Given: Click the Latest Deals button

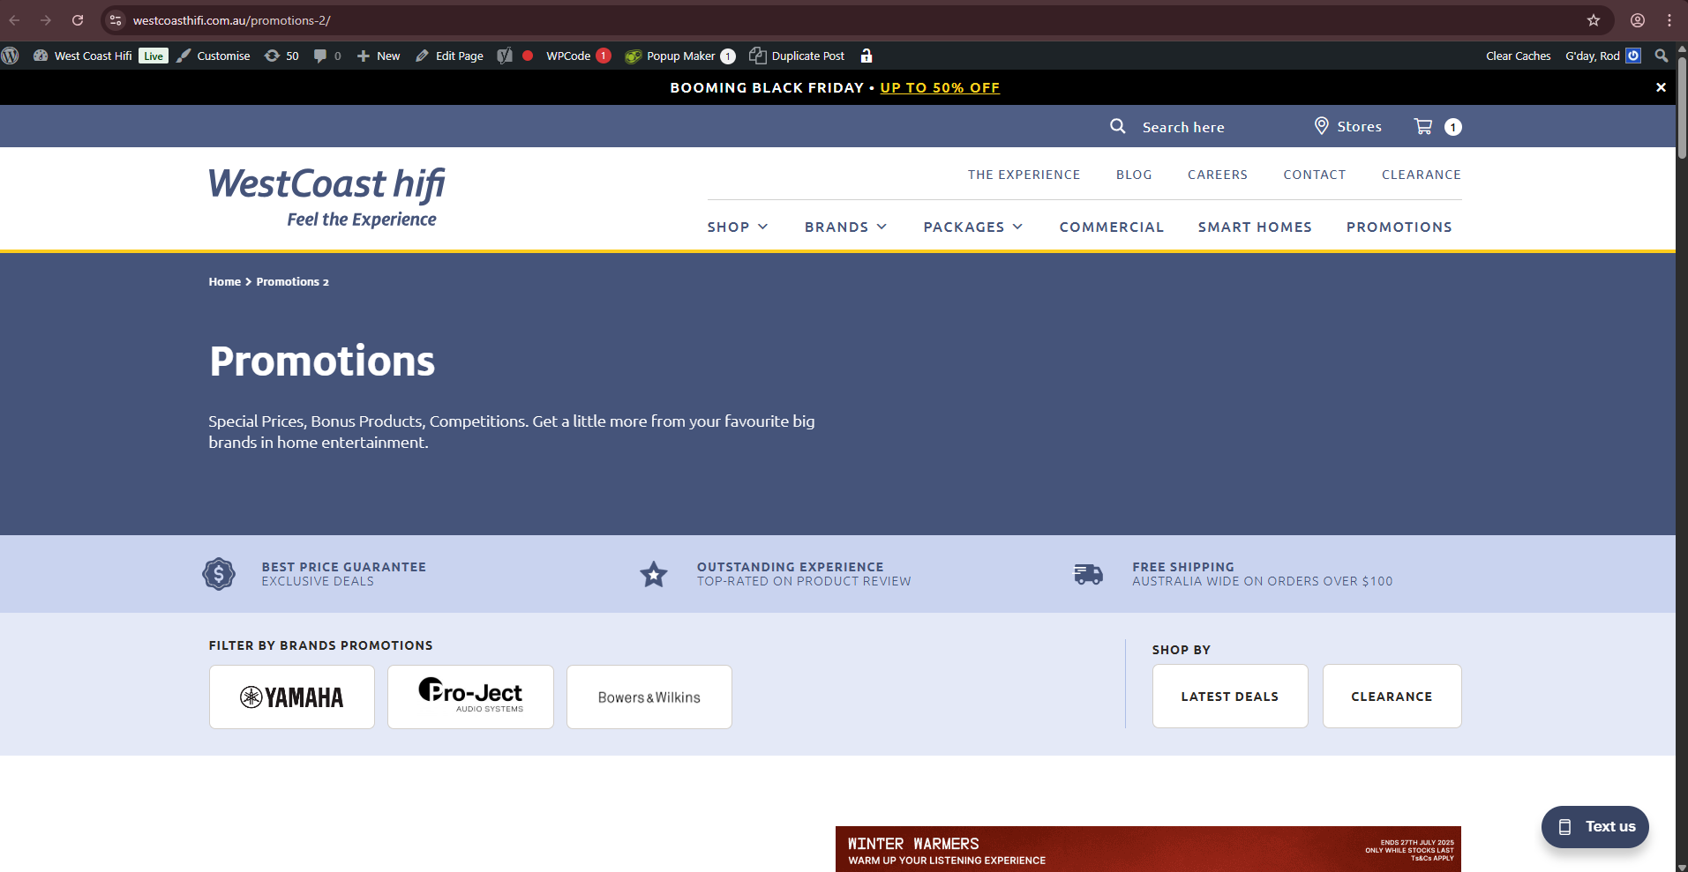Looking at the screenshot, I should (x=1229, y=697).
